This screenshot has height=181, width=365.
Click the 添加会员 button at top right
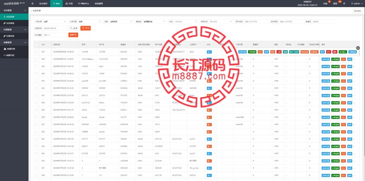[x=357, y=11]
